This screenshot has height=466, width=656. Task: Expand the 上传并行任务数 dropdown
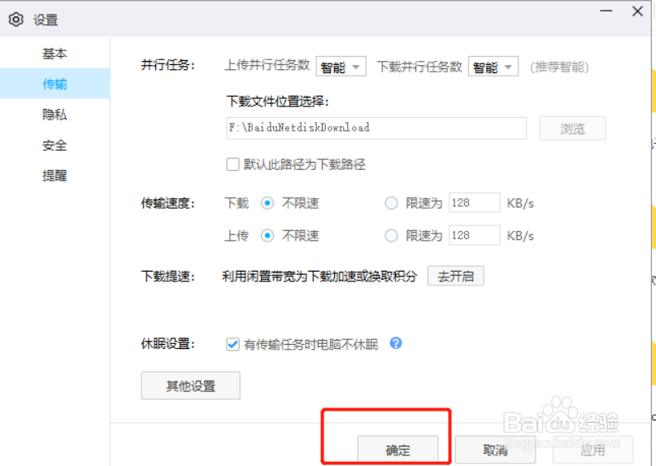point(341,67)
